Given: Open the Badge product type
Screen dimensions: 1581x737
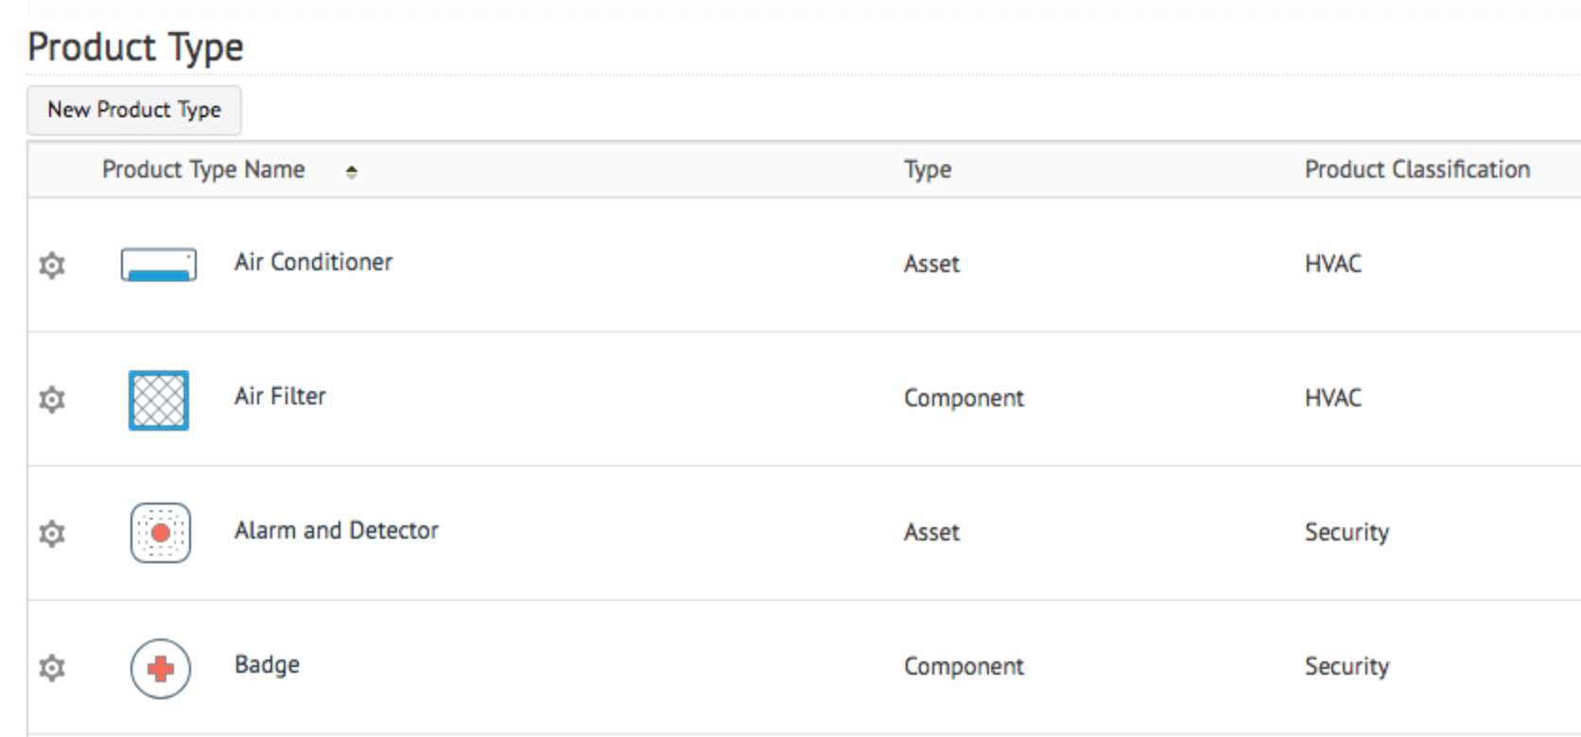Looking at the screenshot, I should tap(267, 665).
